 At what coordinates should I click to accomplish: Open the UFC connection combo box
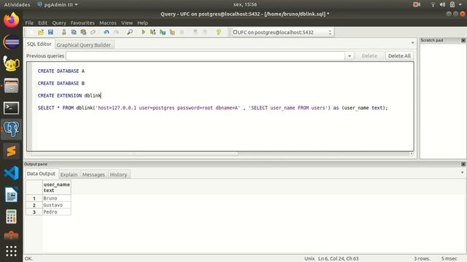(282, 32)
